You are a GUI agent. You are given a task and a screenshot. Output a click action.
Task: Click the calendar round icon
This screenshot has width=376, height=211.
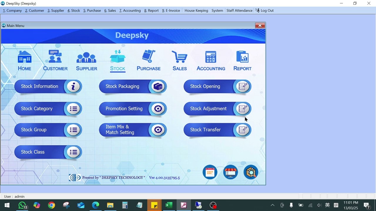(x=210, y=172)
